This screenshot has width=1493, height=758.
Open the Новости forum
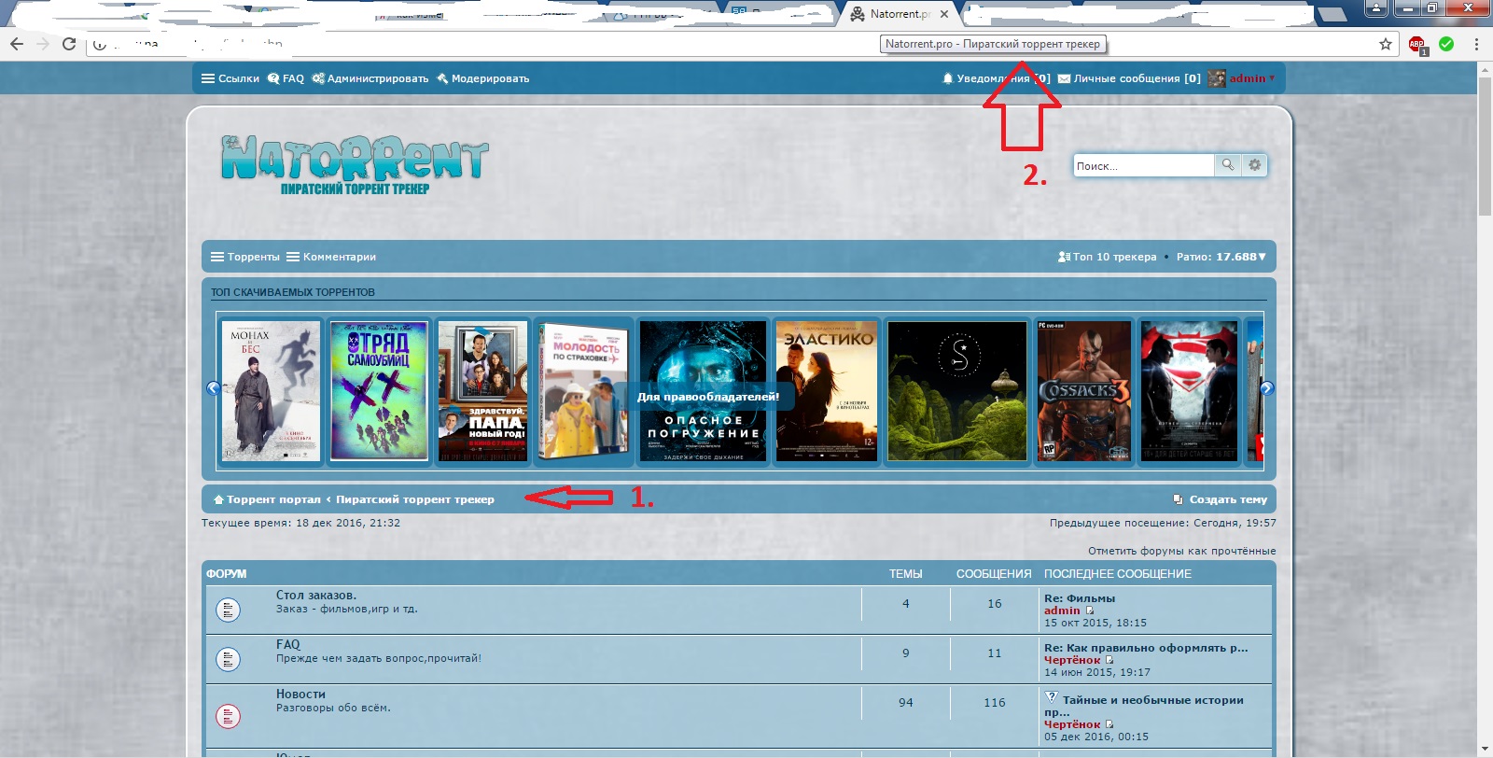point(300,694)
